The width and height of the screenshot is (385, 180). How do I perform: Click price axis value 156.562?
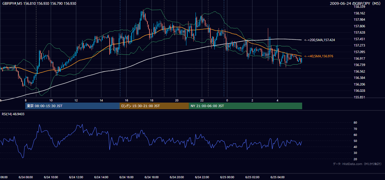359,71
